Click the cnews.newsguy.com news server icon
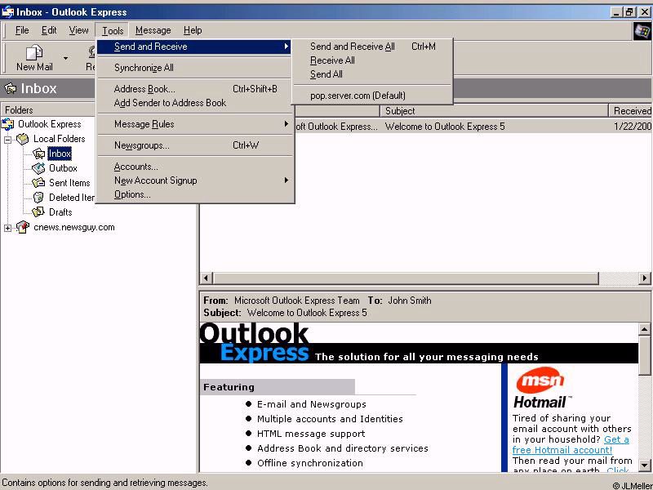Screen dimensions: 653x490 tap(23, 227)
